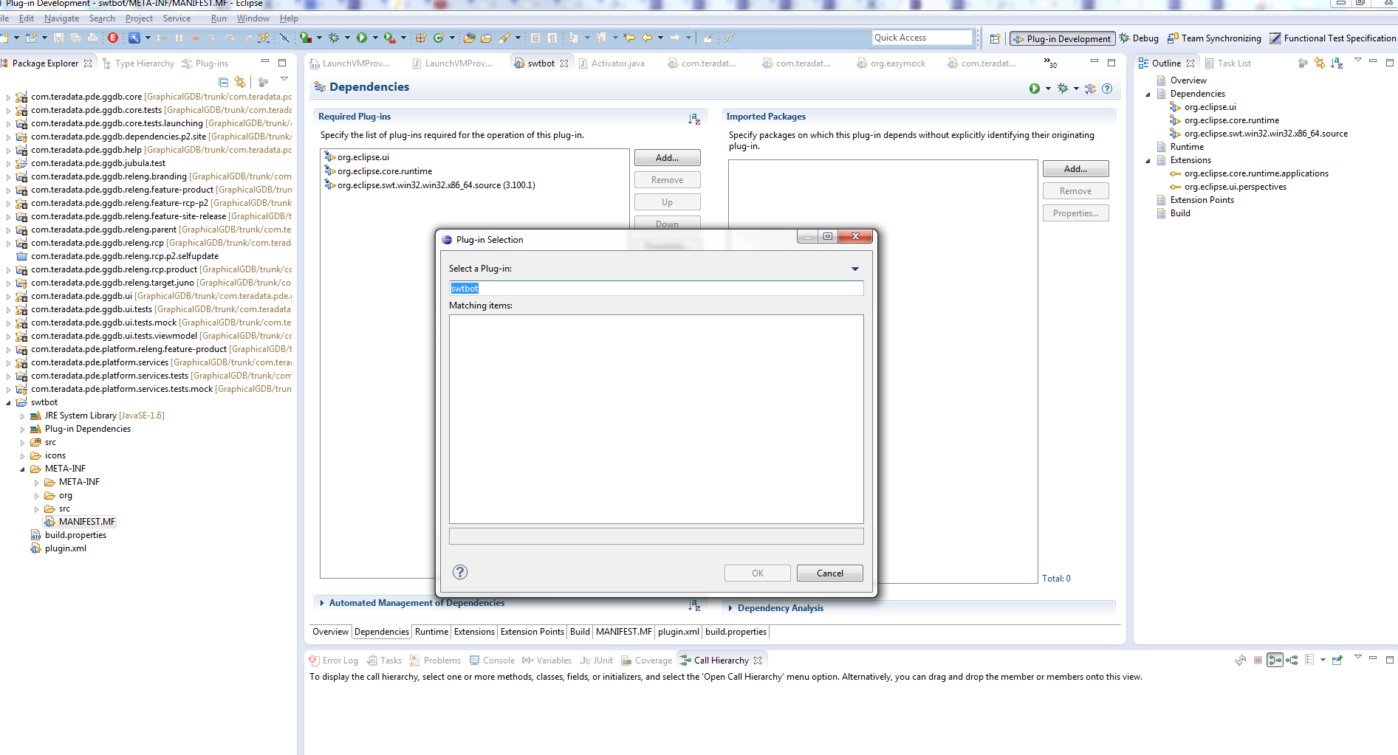Screen dimensions: 1398x755
Task: Switch to the MANIFEST.MF source tab
Action: [x=624, y=632]
